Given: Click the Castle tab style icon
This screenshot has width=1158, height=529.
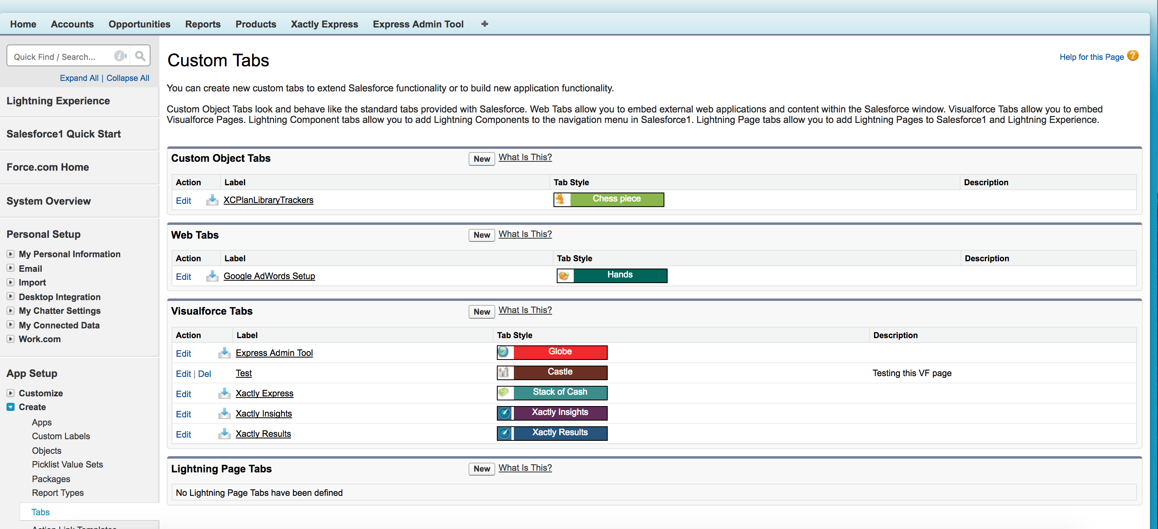Looking at the screenshot, I should coord(503,372).
